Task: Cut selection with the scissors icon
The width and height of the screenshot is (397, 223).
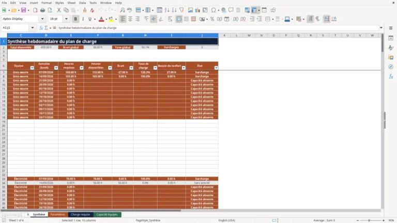Action: (59, 10)
